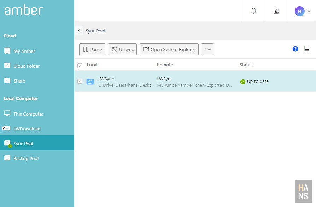Click the Up to date status text

coord(258,81)
